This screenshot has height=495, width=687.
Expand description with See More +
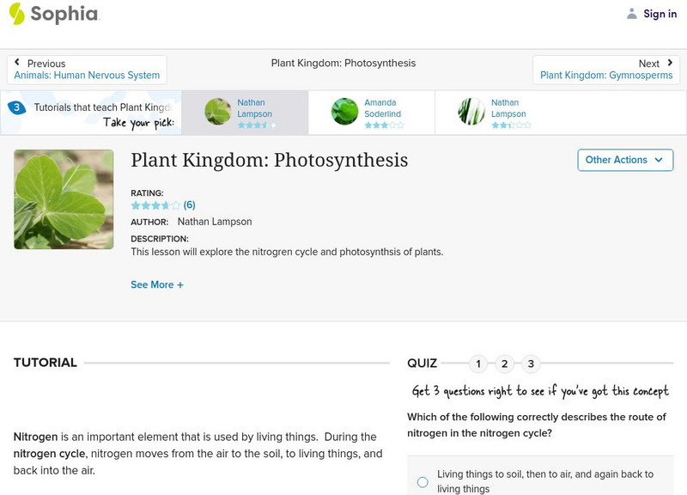pyautogui.click(x=157, y=284)
